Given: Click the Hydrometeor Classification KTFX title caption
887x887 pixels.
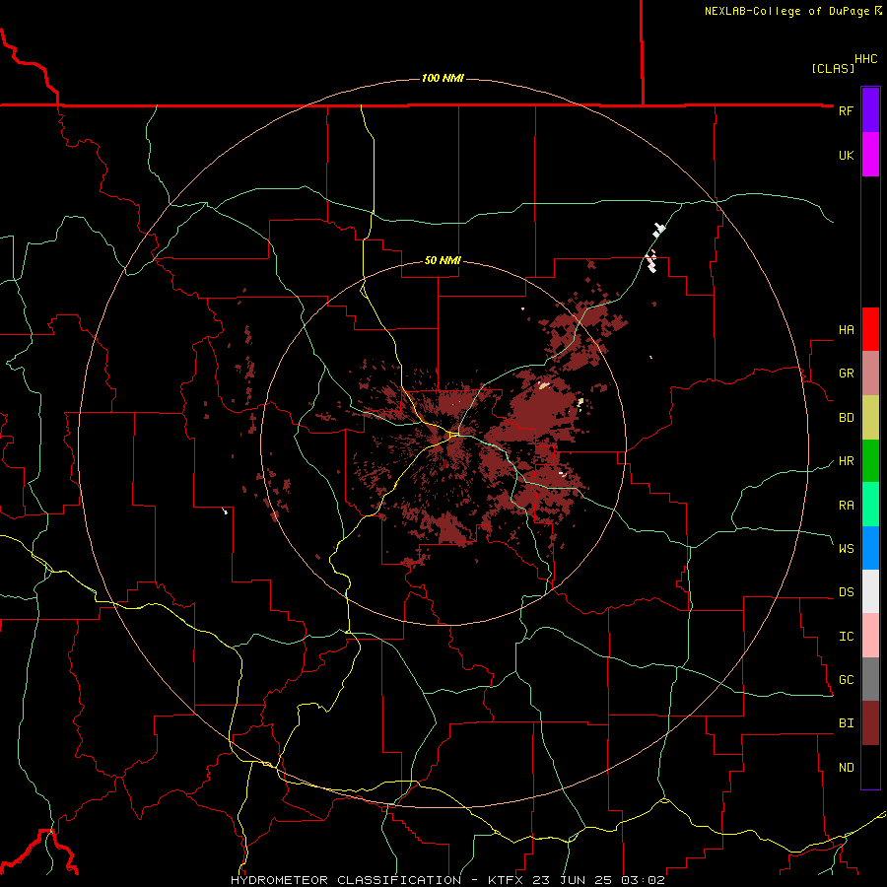Looking at the screenshot, I should click(x=447, y=880).
